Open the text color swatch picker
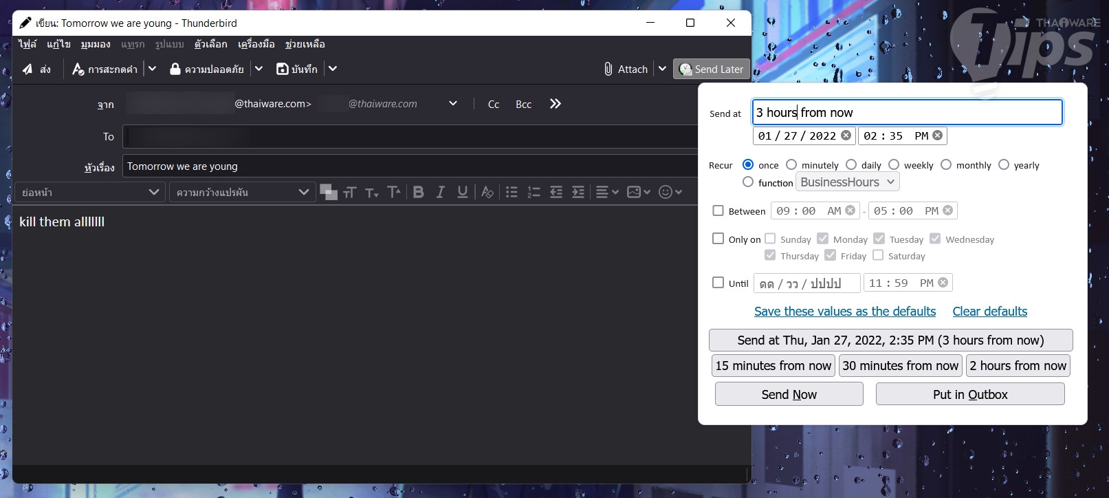The image size is (1109, 498). pos(328,192)
